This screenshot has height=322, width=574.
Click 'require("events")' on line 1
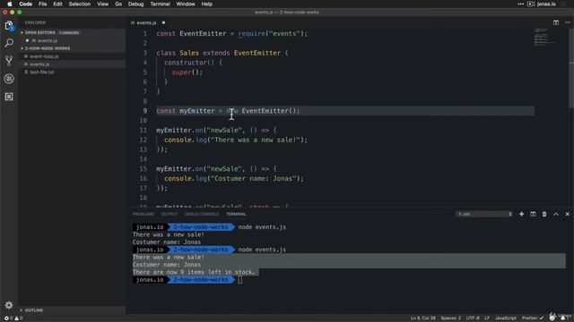point(271,34)
